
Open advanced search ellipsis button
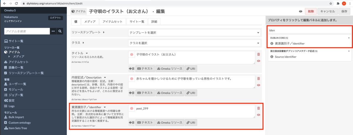click(x=53, y=31)
